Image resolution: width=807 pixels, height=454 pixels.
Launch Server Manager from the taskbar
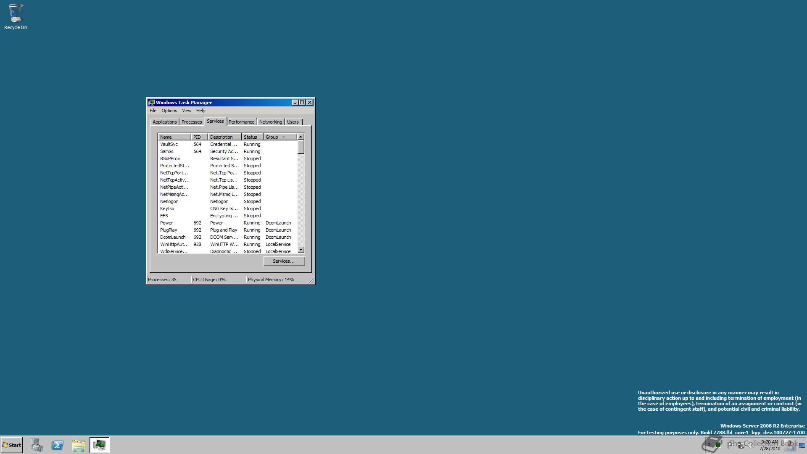pos(37,445)
